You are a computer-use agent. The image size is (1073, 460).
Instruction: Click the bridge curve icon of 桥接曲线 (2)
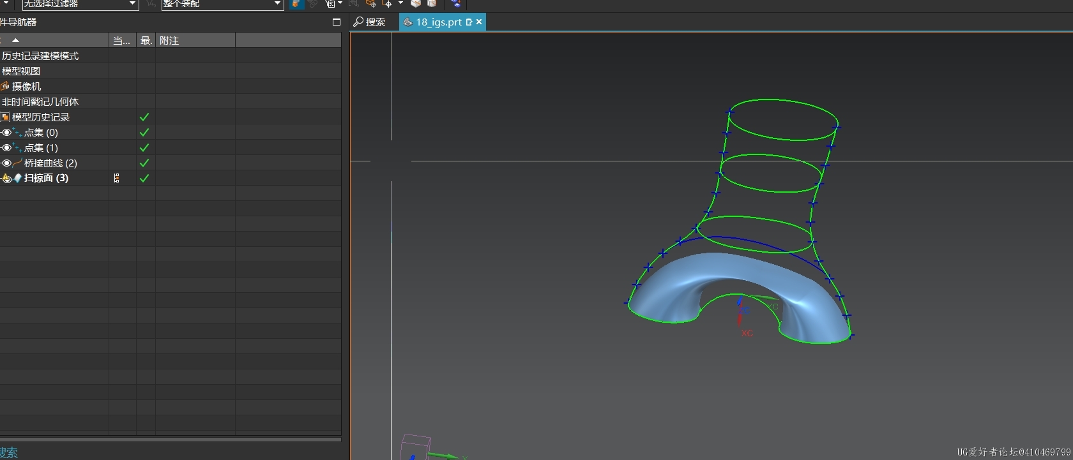pos(17,163)
